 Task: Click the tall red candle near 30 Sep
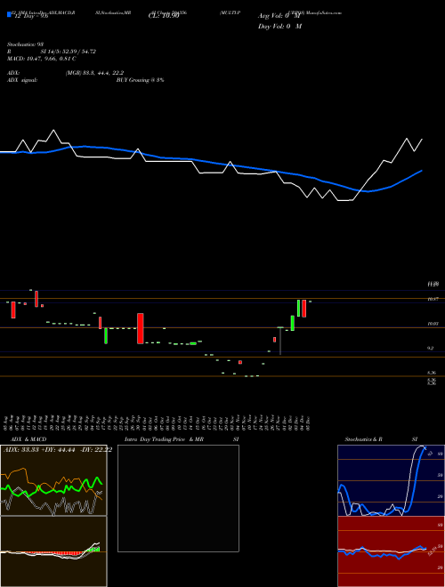pyautogui.click(x=141, y=328)
